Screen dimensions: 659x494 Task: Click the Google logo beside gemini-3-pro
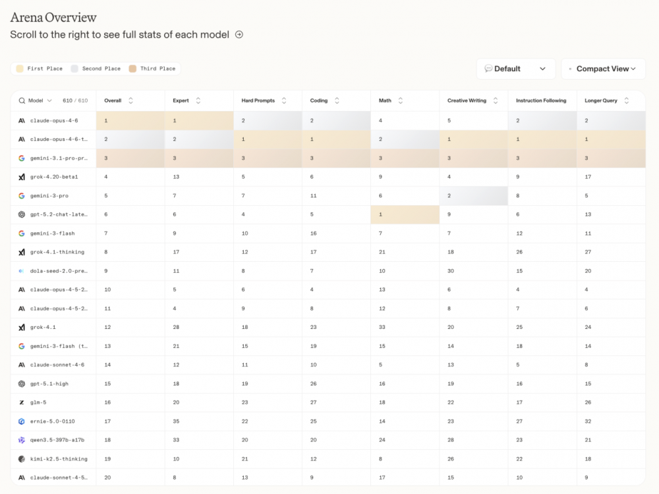pyautogui.click(x=22, y=196)
